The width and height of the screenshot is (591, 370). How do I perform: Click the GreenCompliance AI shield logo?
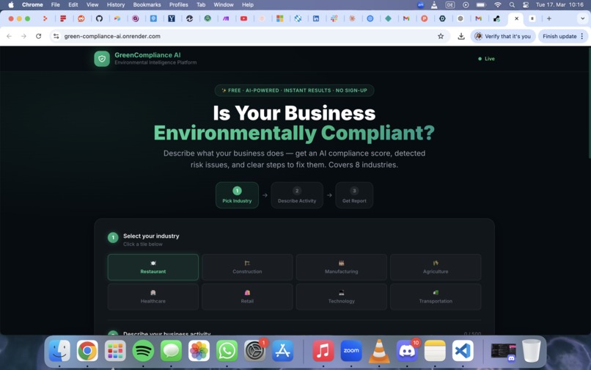pos(102,59)
